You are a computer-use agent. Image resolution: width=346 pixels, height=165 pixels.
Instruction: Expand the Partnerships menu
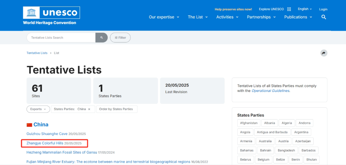pyautogui.click(x=261, y=17)
